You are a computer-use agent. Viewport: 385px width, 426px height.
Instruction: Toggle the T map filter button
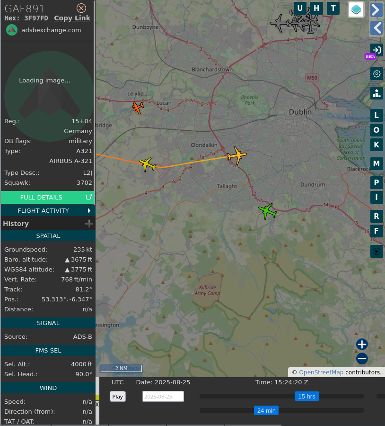[333, 8]
